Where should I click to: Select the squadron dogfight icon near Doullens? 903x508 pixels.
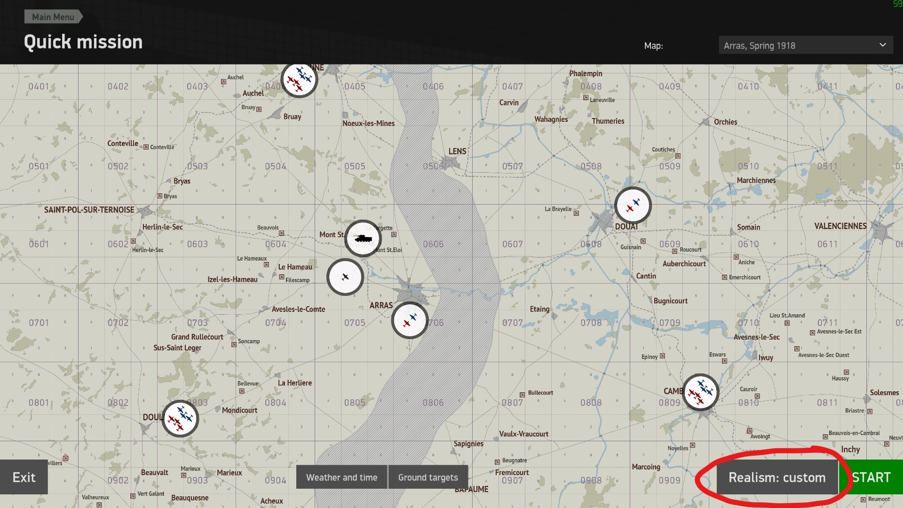[180, 419]
